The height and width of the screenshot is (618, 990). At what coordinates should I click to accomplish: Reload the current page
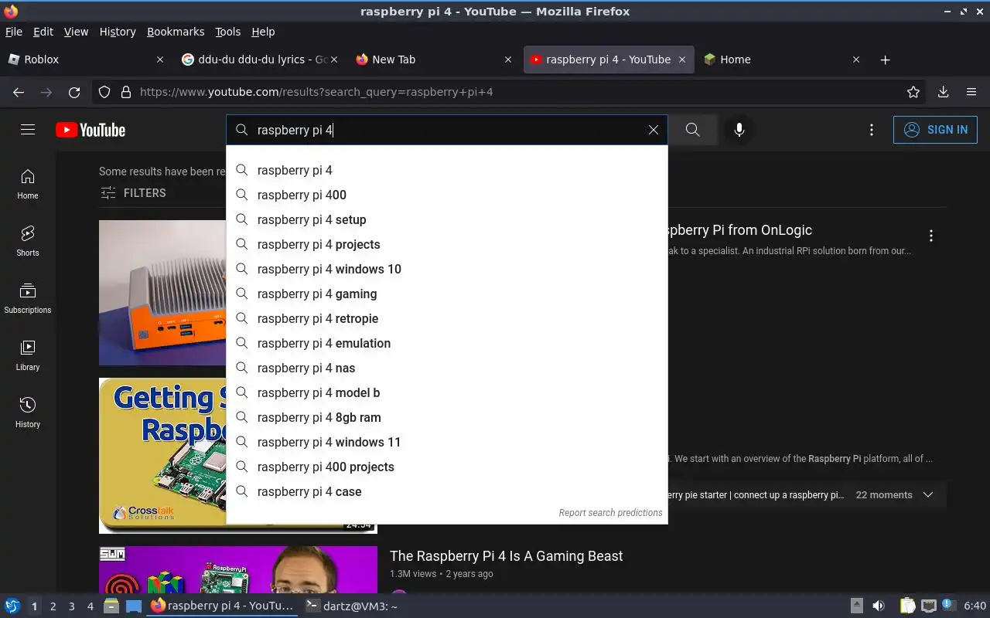tap(74, 92)
